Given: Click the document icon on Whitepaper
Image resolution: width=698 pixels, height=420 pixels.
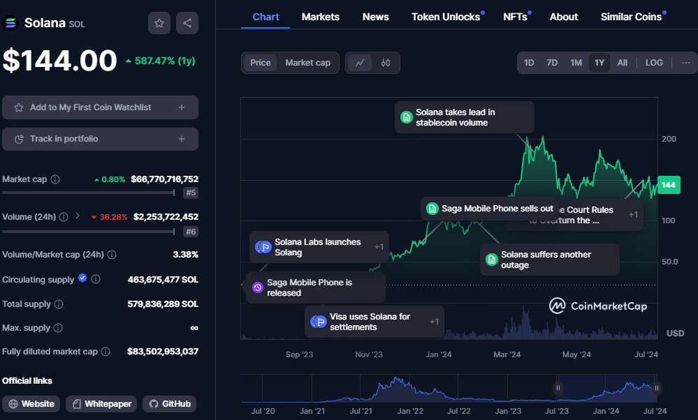Looking at the screenshot, I should pyautogui.click(x=77, y=404).
